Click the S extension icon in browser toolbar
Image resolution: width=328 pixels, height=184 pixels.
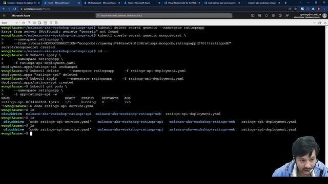tap(302, 9)
